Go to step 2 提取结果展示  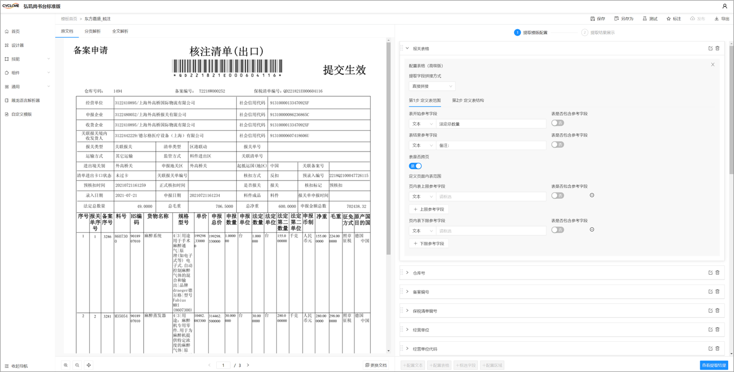point(598,33)
